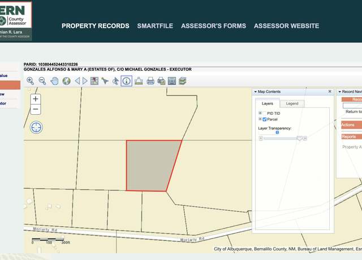Click the Print map icon
The height and width of the screenshot is (260, 362).
click(150, 81)
